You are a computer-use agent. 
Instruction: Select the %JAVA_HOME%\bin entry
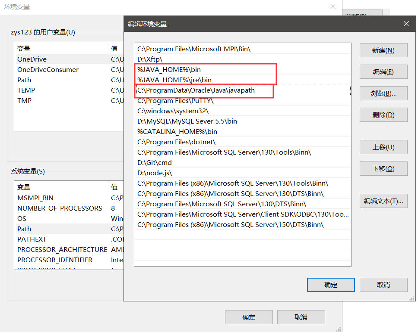[x=243, y=70]
